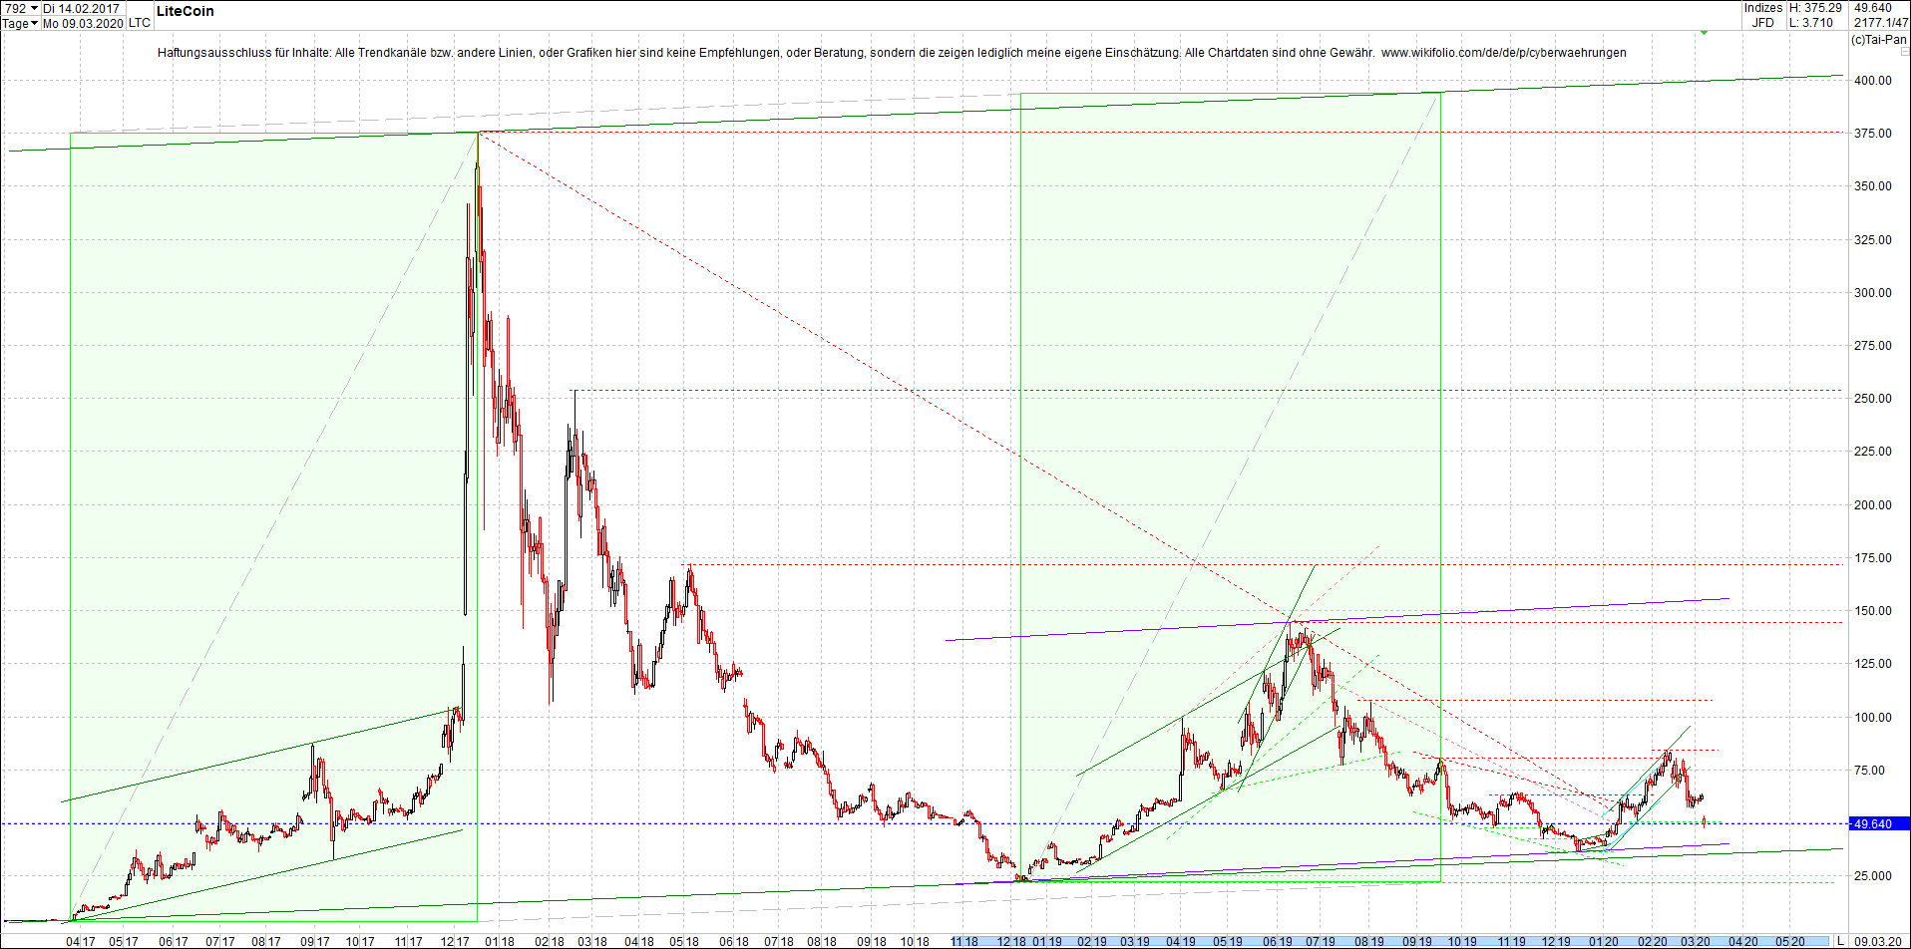1911x949 pixels.
Task: Expand the high/low value panel showing H: 375.29
Action: 1815,8
